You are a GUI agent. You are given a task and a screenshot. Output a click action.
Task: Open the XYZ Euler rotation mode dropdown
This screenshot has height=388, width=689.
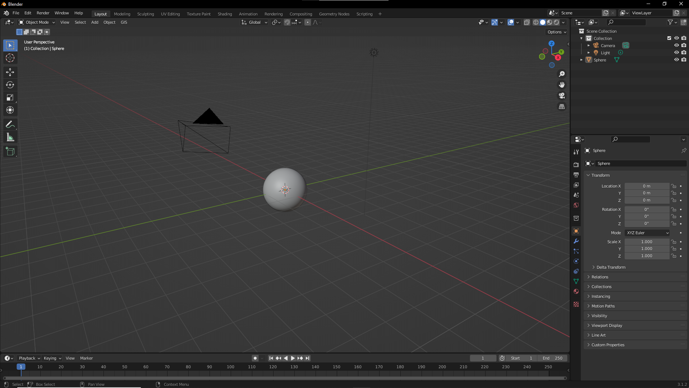(x=647, y=233)
